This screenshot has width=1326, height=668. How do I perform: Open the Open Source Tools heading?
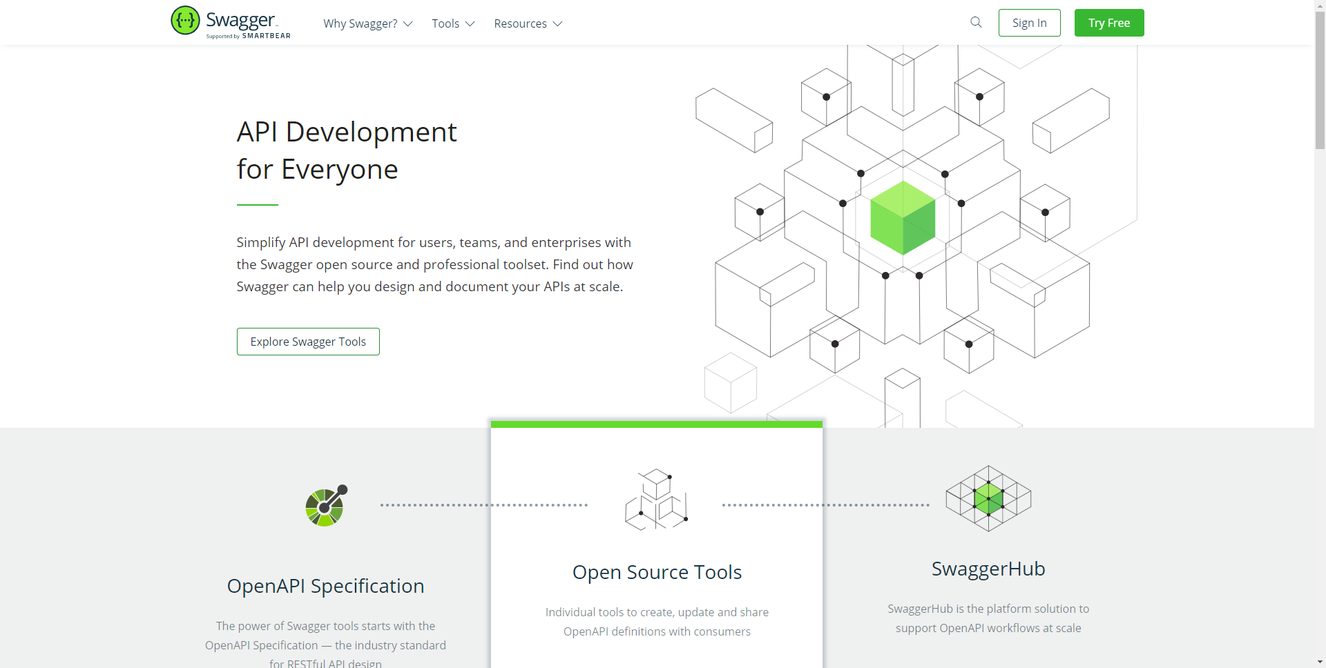pyautogui.click(x=657, y=572)
